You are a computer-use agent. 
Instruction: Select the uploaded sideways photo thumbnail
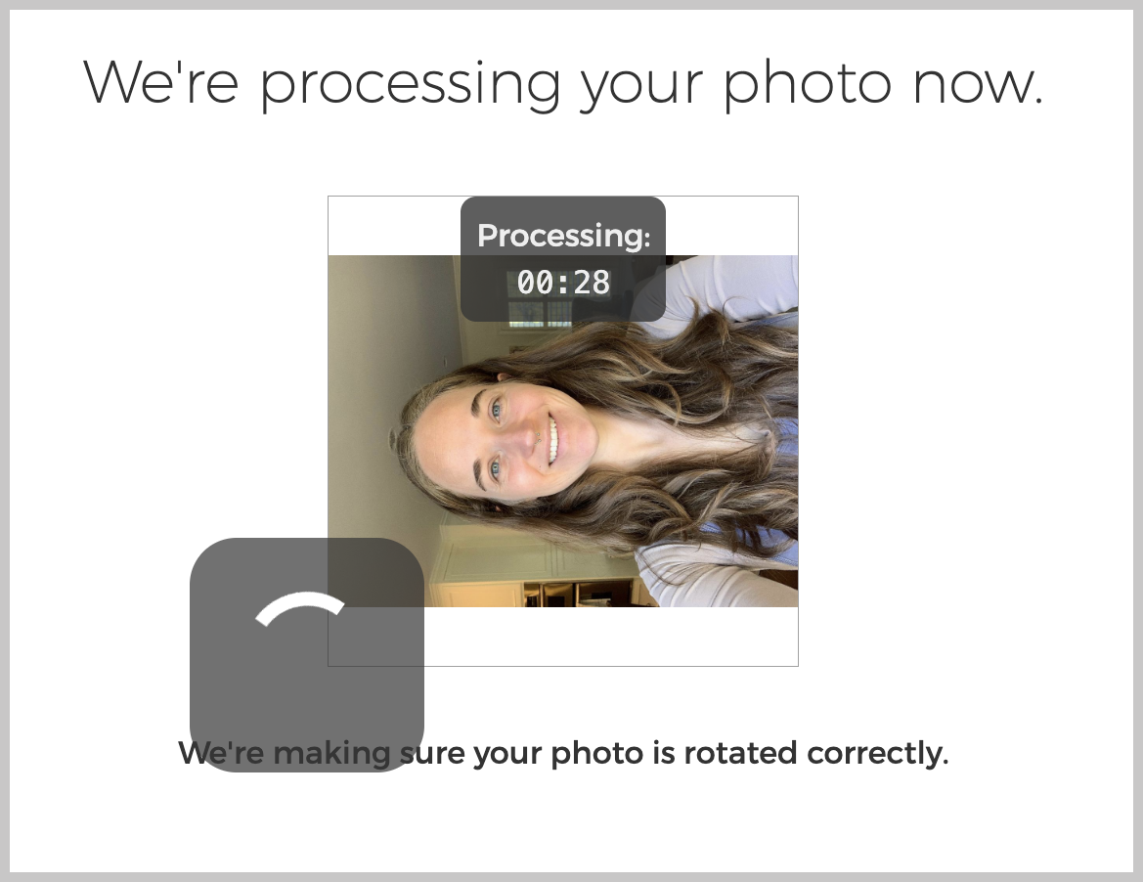pos(563,431)
